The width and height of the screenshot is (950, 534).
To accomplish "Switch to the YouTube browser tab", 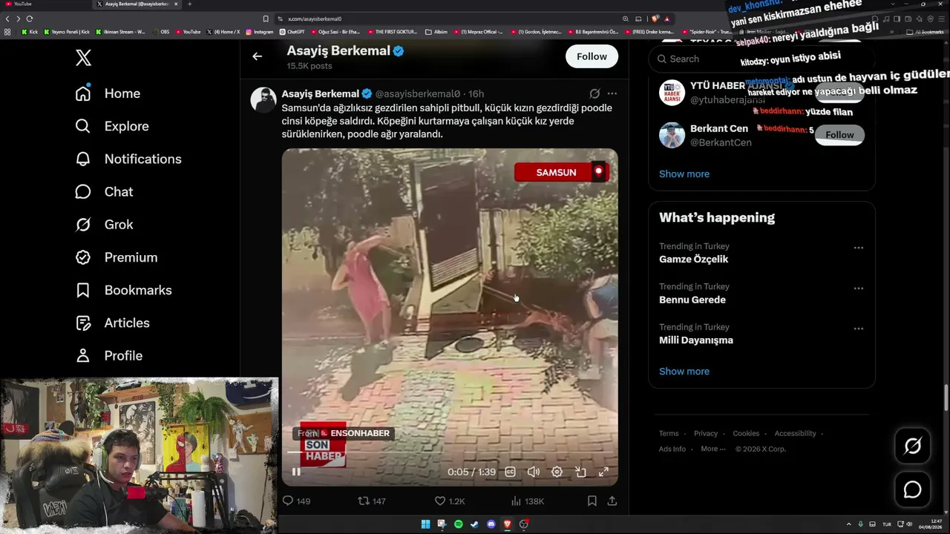I will (x=45, y=4).
